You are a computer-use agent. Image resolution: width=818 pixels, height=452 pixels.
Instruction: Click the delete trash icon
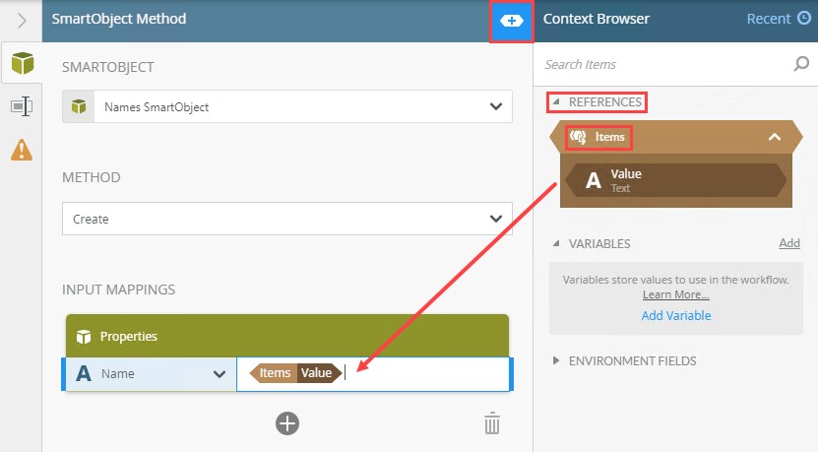[492, 423]
